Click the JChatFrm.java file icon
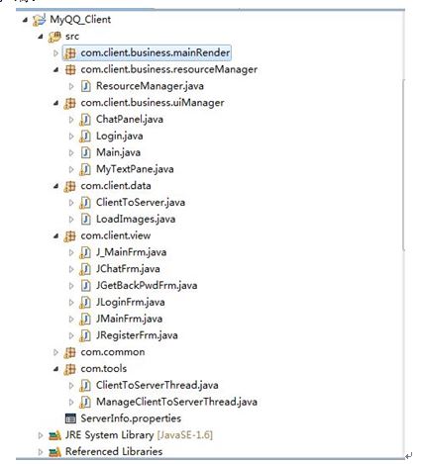The image size is (422, 464). pos(85,269)
